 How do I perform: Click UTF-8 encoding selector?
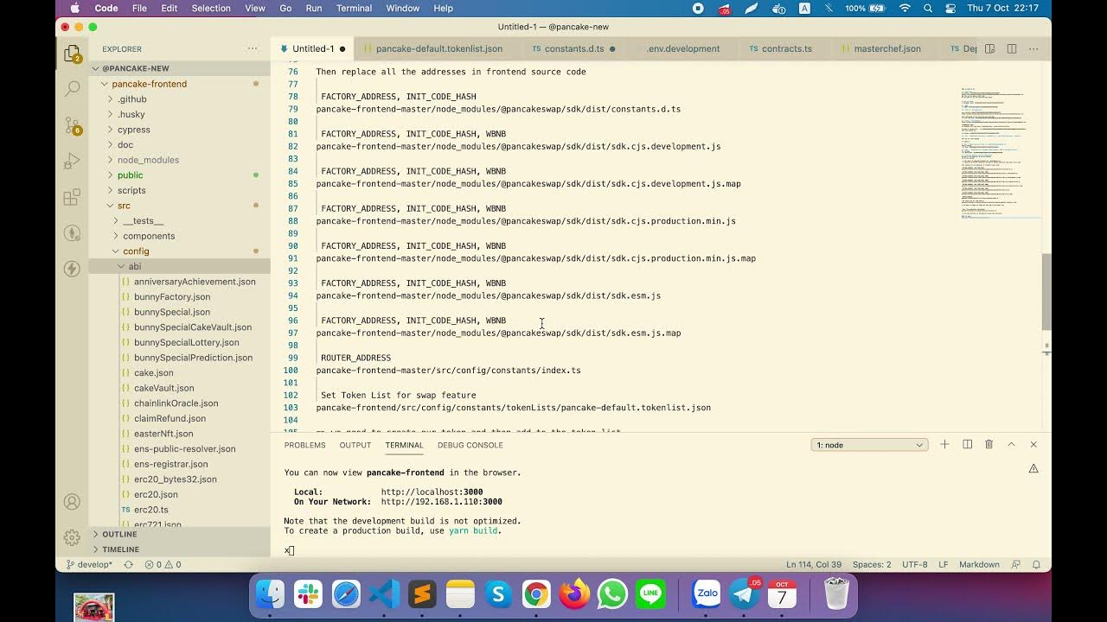(915, 564)
